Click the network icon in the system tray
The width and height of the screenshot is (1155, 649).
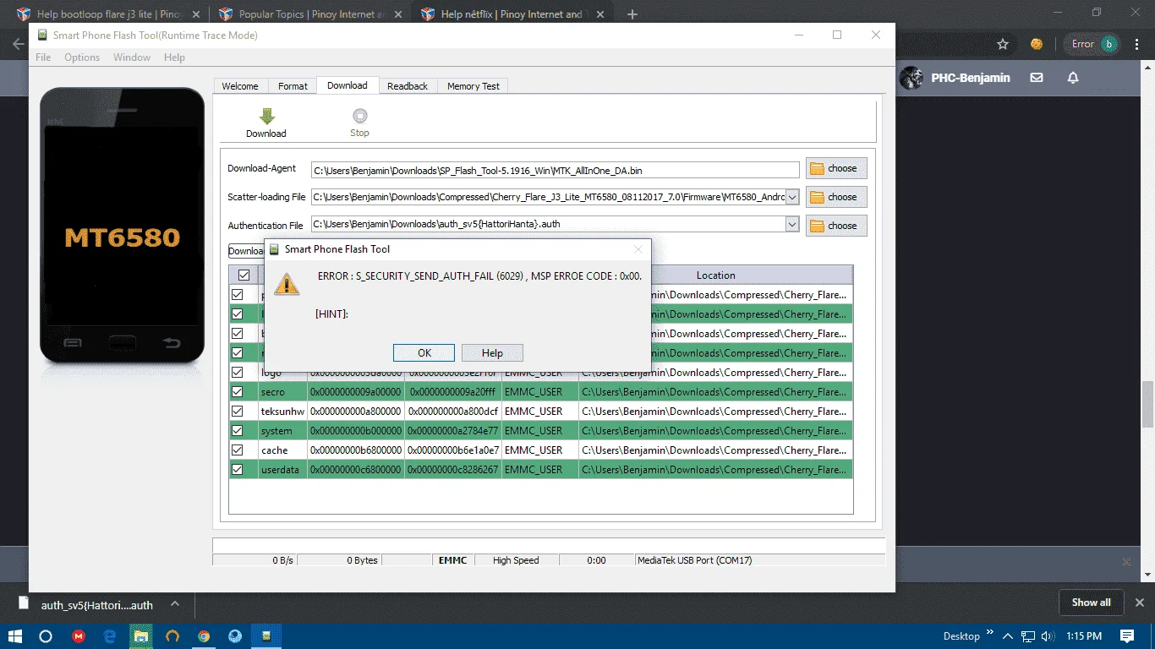tap(1028, 636)
